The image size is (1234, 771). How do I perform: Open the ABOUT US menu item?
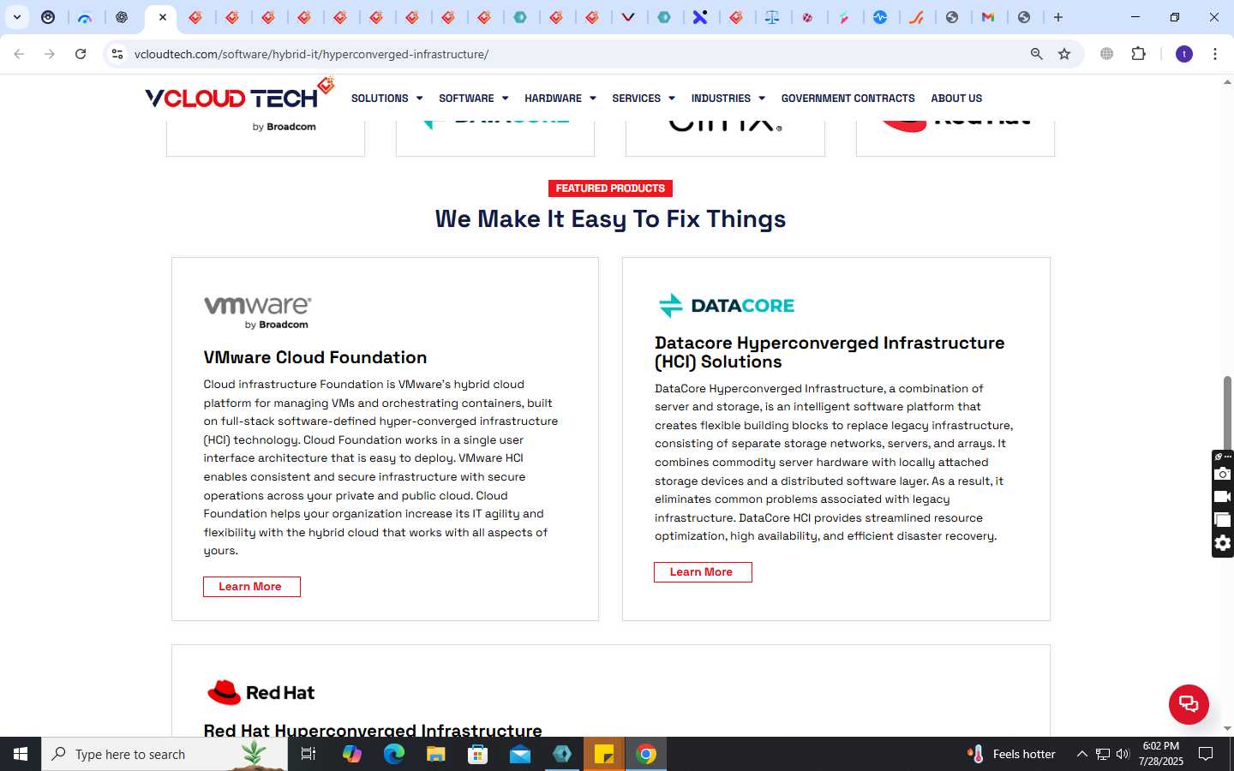pos(956,99)
